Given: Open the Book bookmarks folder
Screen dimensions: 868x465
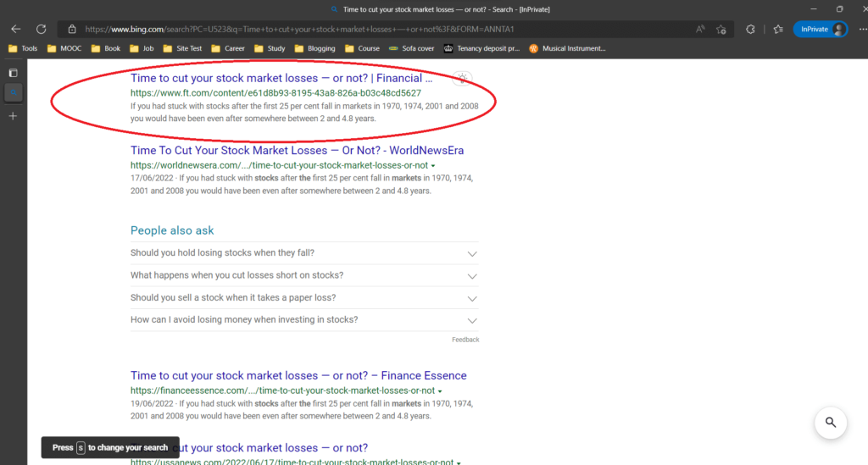Looking at the screenshot, I should click(105, 48).
